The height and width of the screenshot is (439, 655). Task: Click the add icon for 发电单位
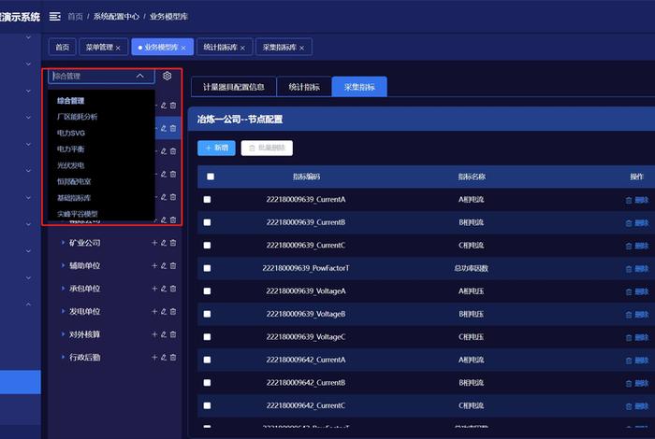[154, 312]
